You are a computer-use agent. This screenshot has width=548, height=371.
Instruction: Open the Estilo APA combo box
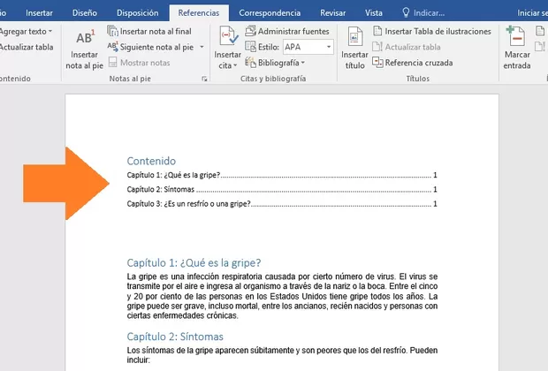point(308,47)
